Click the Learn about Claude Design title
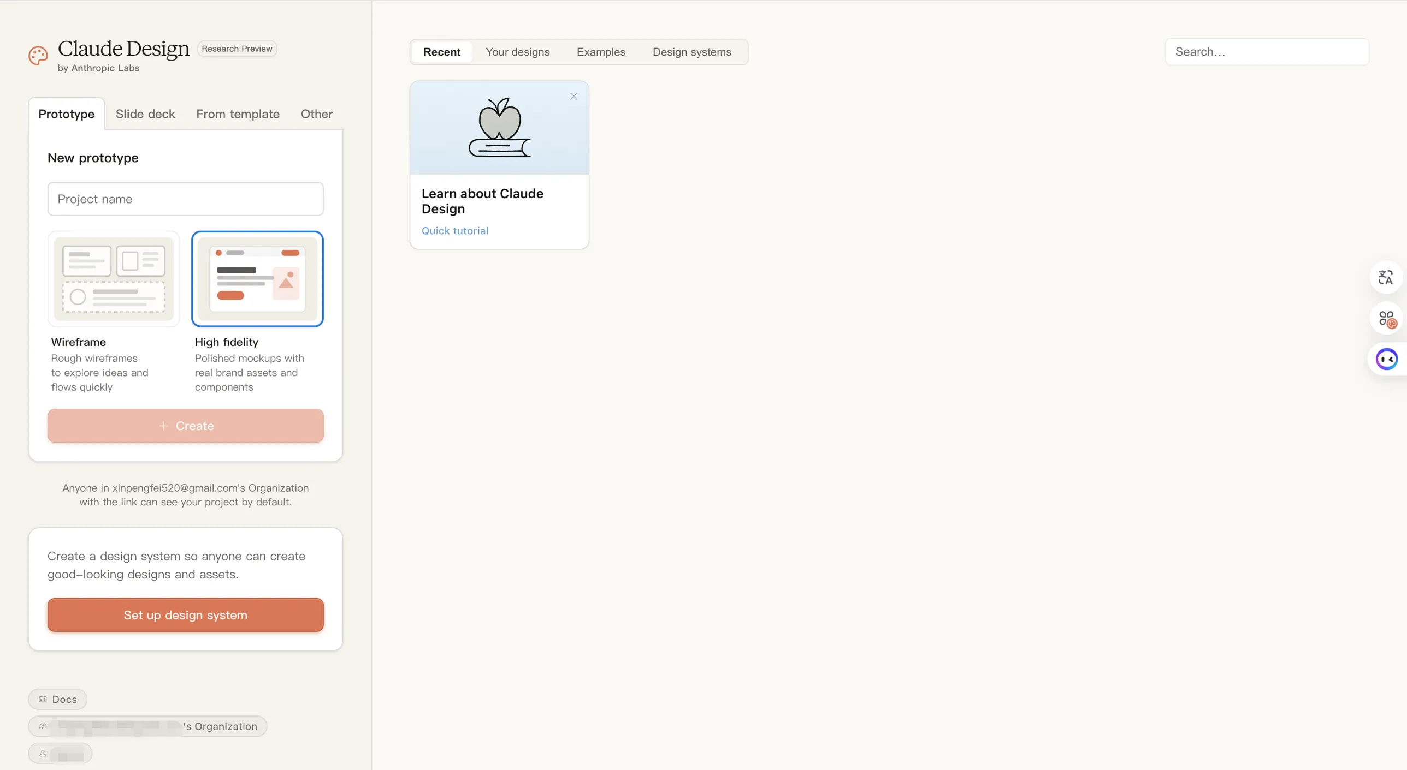Screen dimensions: 1407x770 coord(482,201)
